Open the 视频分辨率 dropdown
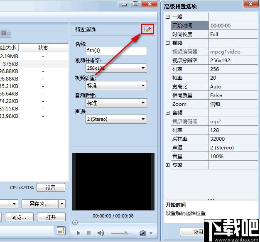This screenshot has height=242, width=260. 116,68
